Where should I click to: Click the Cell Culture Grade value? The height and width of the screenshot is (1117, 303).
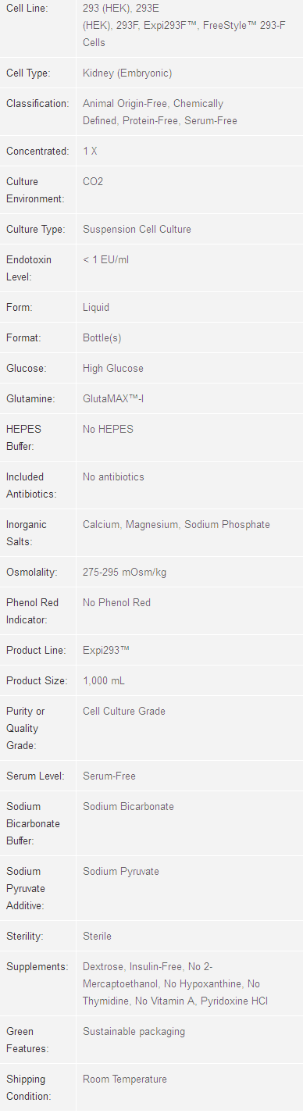click(124, 712)
